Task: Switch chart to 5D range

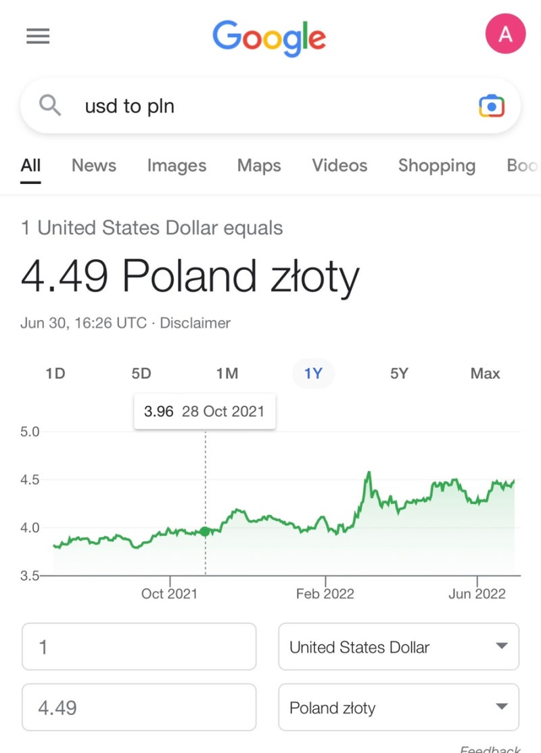Action: pos(141,373)
